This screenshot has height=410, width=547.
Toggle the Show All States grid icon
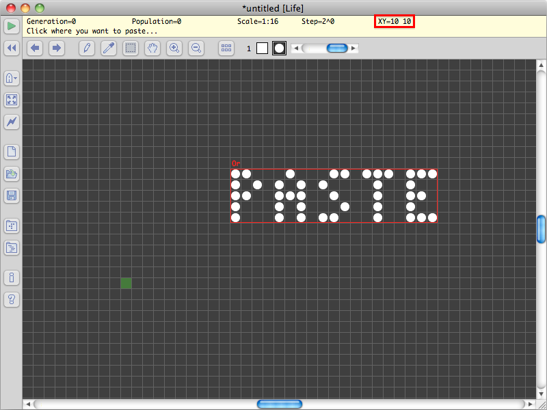[226, 48]
